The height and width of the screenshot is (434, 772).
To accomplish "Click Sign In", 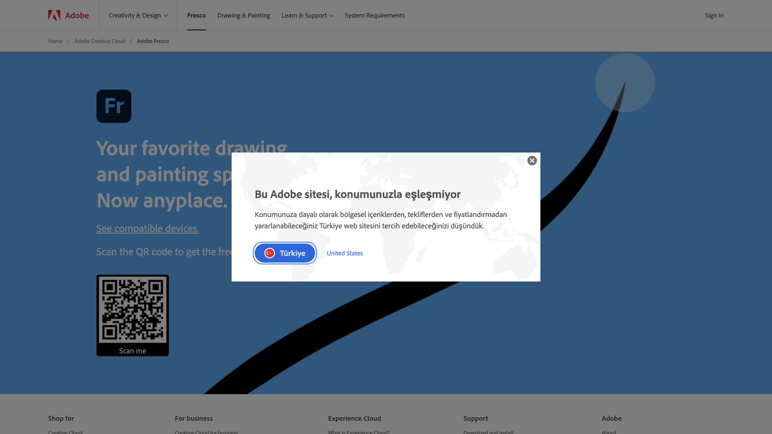I will pos(714,15).
